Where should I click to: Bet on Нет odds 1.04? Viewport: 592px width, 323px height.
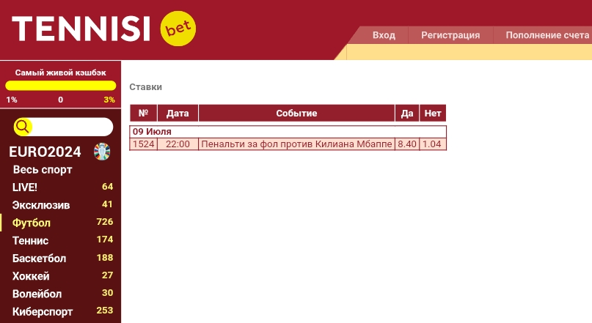432,144
